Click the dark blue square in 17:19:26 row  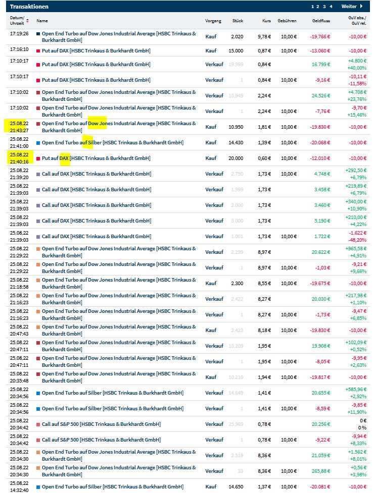coord(38,34)
